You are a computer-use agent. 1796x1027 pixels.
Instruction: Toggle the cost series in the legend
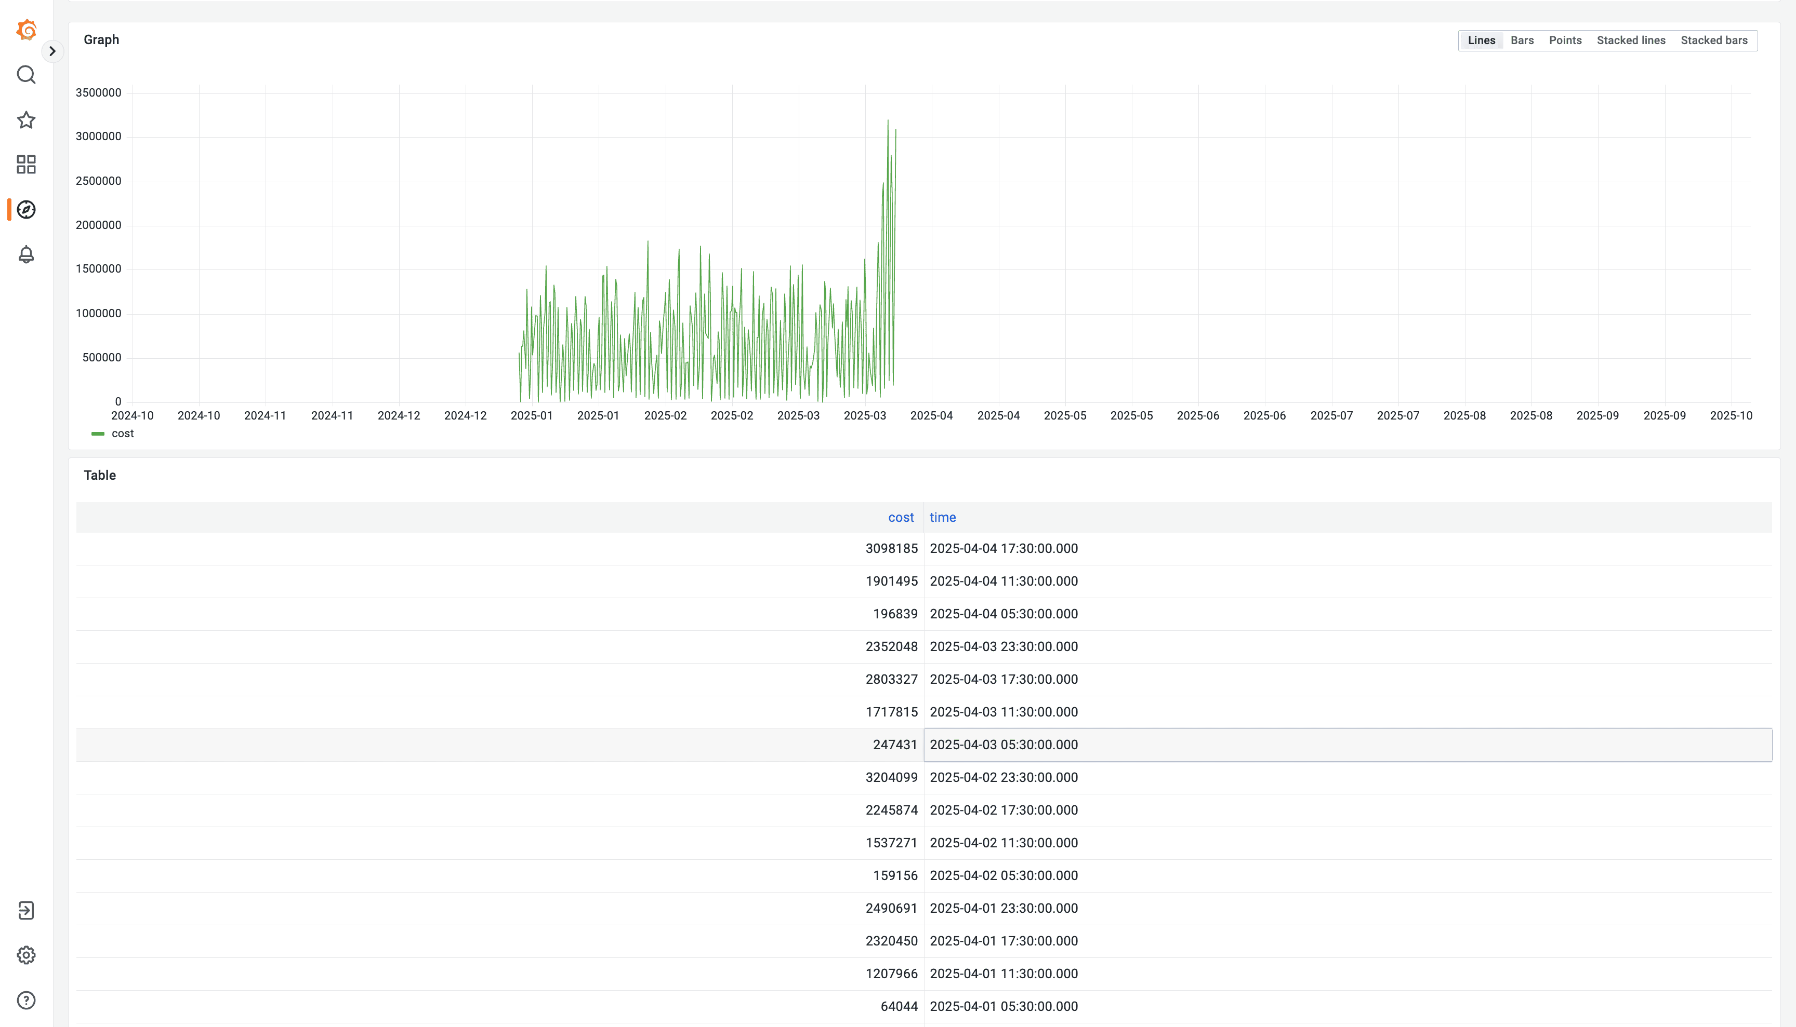tap(122, 434)
